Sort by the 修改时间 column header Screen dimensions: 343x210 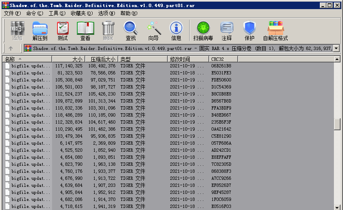click(x=188, y=59)
